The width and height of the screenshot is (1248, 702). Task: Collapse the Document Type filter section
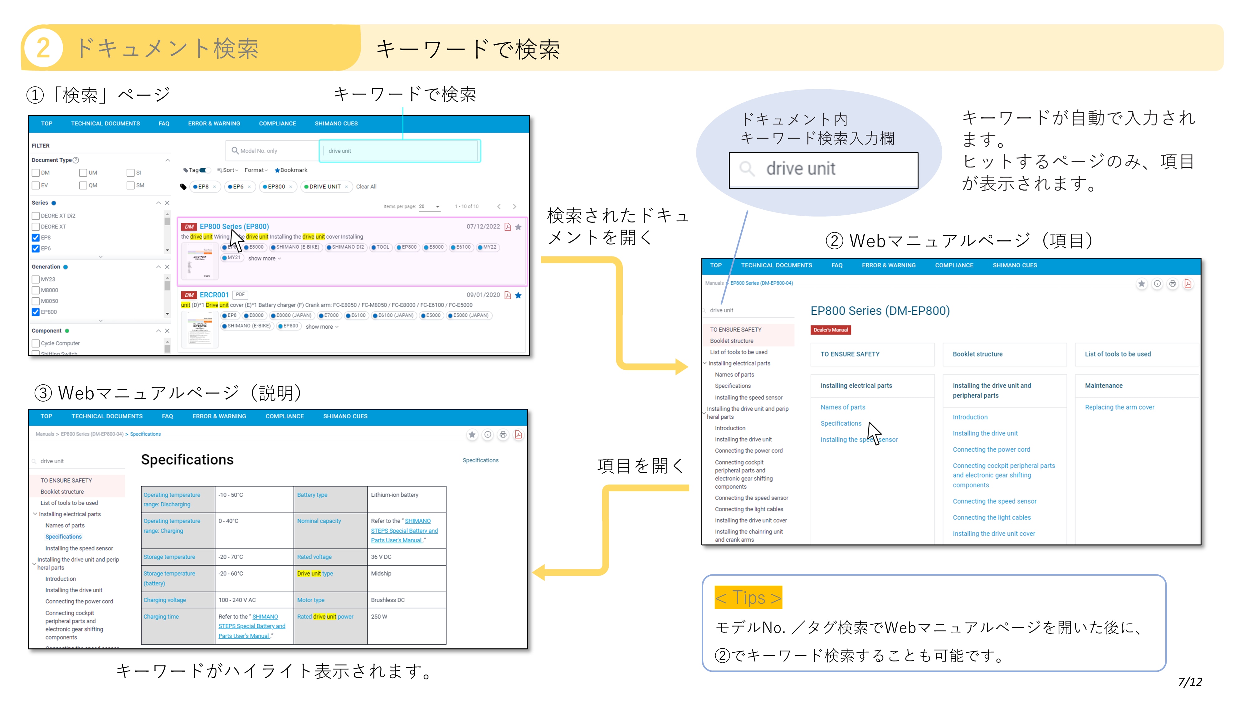coord(168,160)
